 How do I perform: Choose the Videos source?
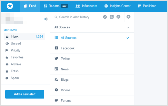coord(92,90)
